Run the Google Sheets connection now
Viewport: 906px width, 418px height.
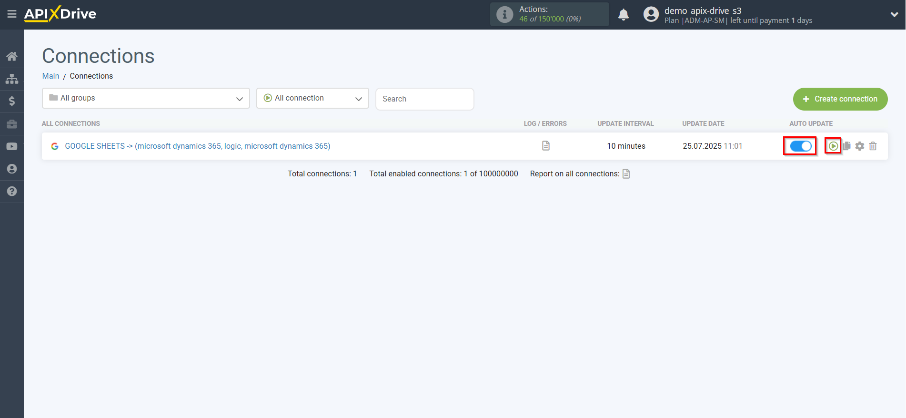pos(833,146)
